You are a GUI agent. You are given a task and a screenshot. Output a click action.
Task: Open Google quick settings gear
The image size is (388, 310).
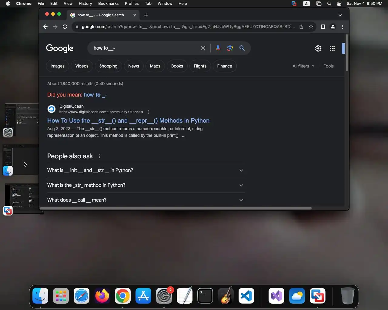(318, 48)
